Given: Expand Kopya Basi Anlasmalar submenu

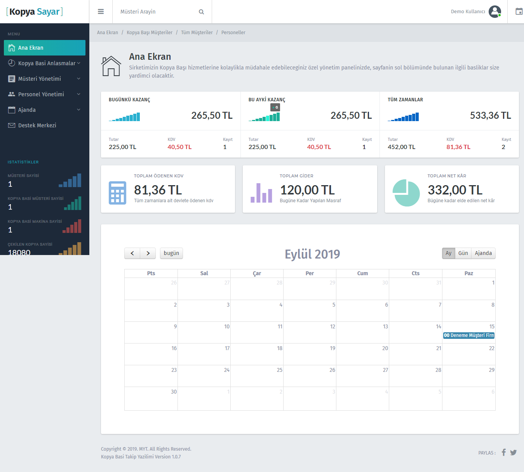Looking at the screenshot, I should click(44, 63).
